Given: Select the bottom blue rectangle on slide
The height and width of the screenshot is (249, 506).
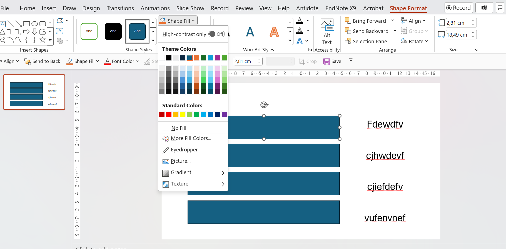Looking at the screenshot, I should (264, 212).
